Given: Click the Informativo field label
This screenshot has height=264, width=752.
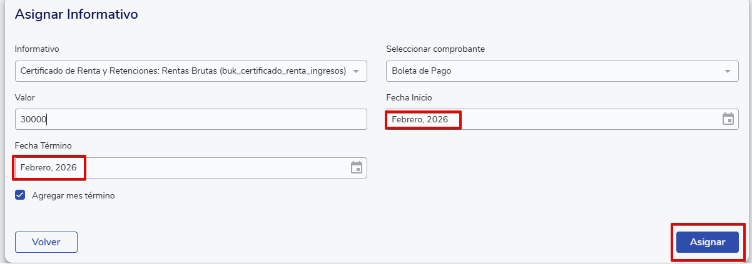Looking at the screenshot, I should (37, 49).
